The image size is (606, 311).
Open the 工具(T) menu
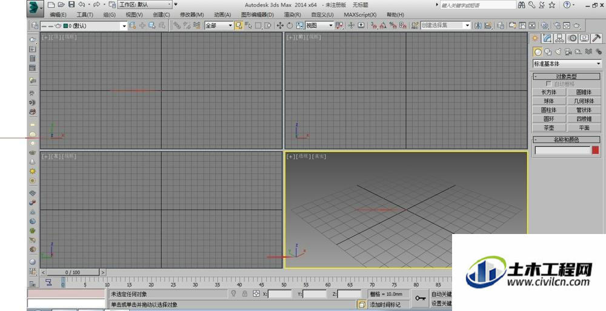point(85,15)
